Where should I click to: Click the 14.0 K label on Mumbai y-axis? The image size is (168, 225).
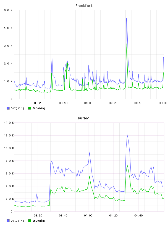click(9, 123)
